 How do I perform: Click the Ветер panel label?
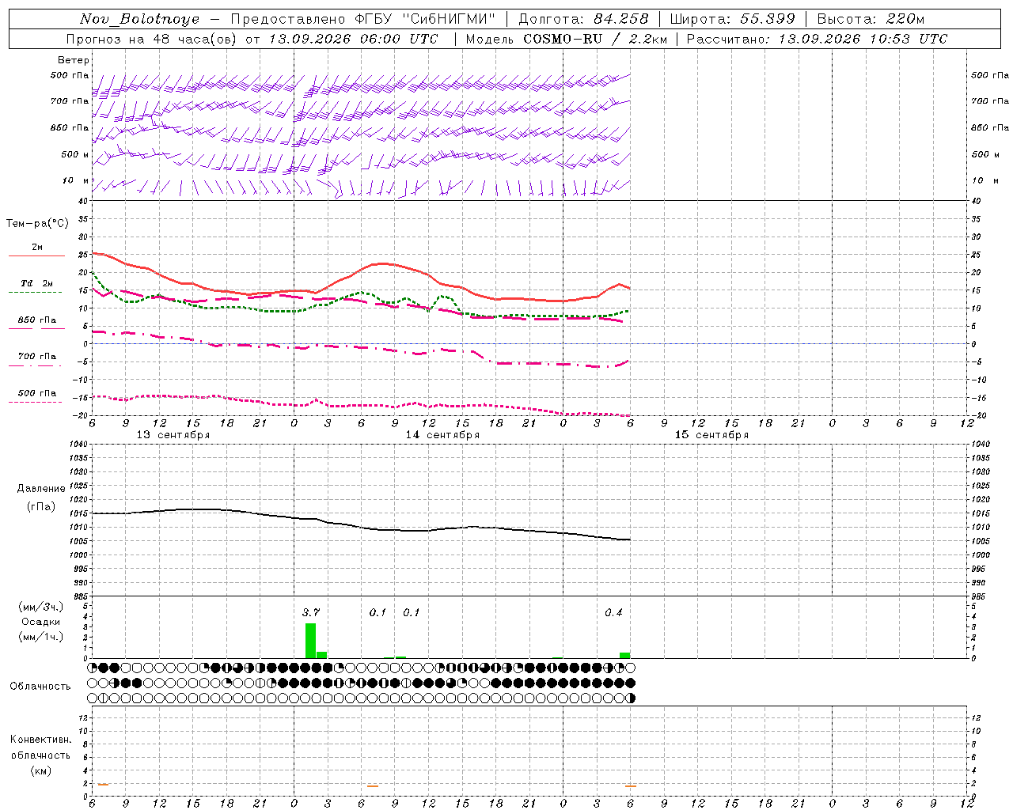[x=74, y=60]
